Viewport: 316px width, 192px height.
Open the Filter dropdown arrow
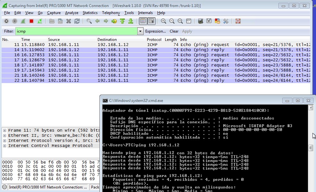click(140, 31)
